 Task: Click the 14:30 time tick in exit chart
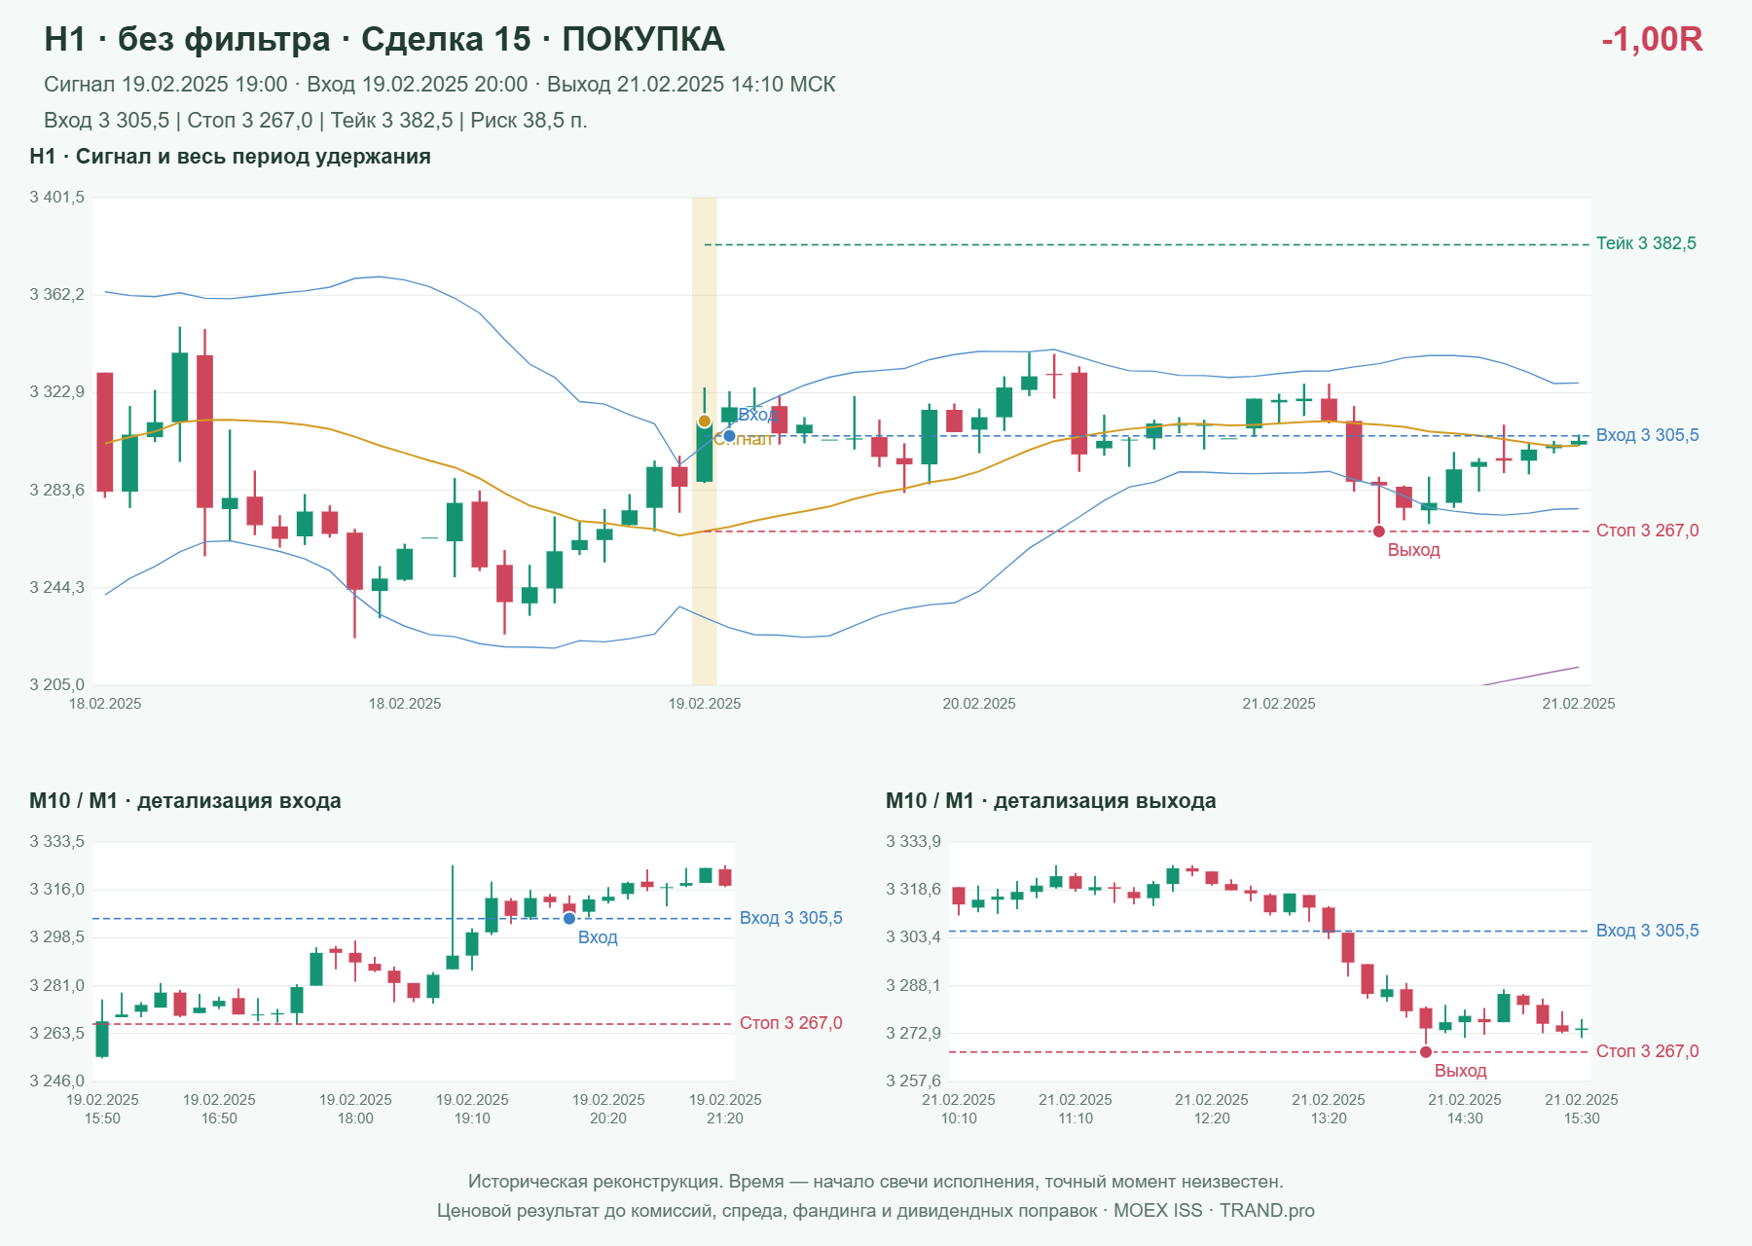tap(1465, 1118)
